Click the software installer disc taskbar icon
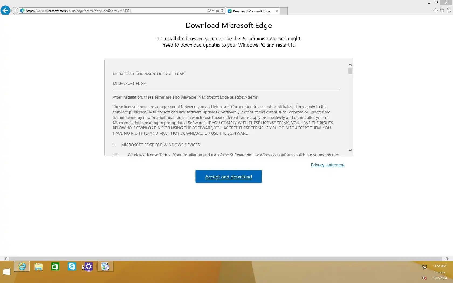Screen dimensions: 453x283 (x=105, y=267)
